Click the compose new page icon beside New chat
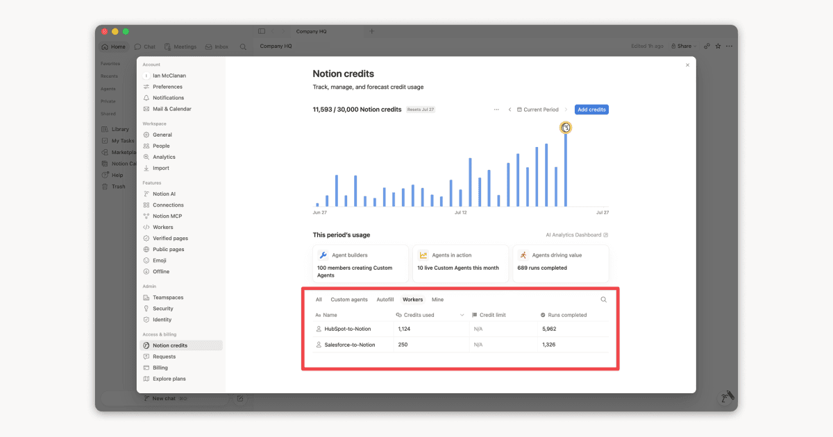Viewport: 833px width, 437px height. click(240, 398)
